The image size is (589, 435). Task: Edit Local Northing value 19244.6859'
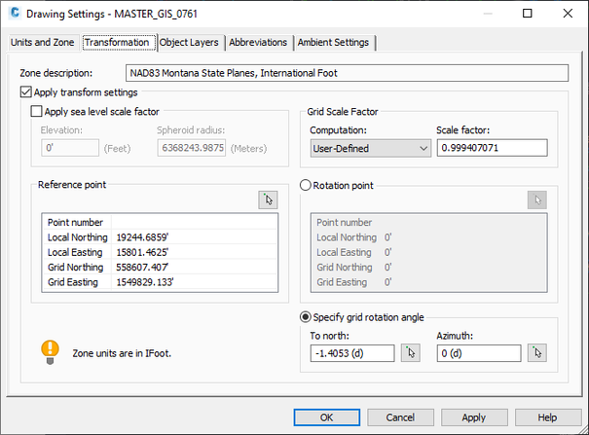pyautogui.click(x=195, y=237)
